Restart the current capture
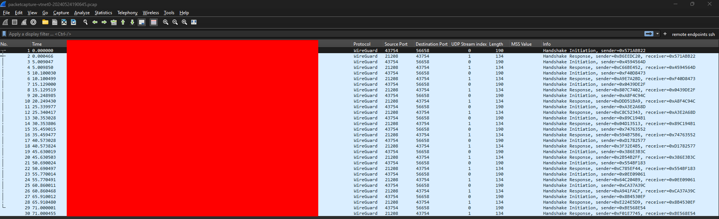This screenshot has height=219, width=719. tap(24, 22)
